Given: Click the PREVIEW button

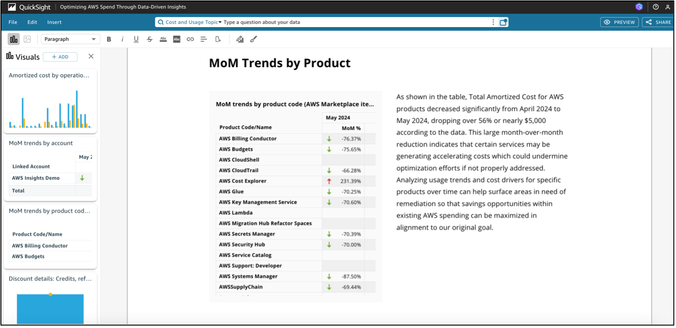Looking at the screenshot, I should [x=619, y=22].
